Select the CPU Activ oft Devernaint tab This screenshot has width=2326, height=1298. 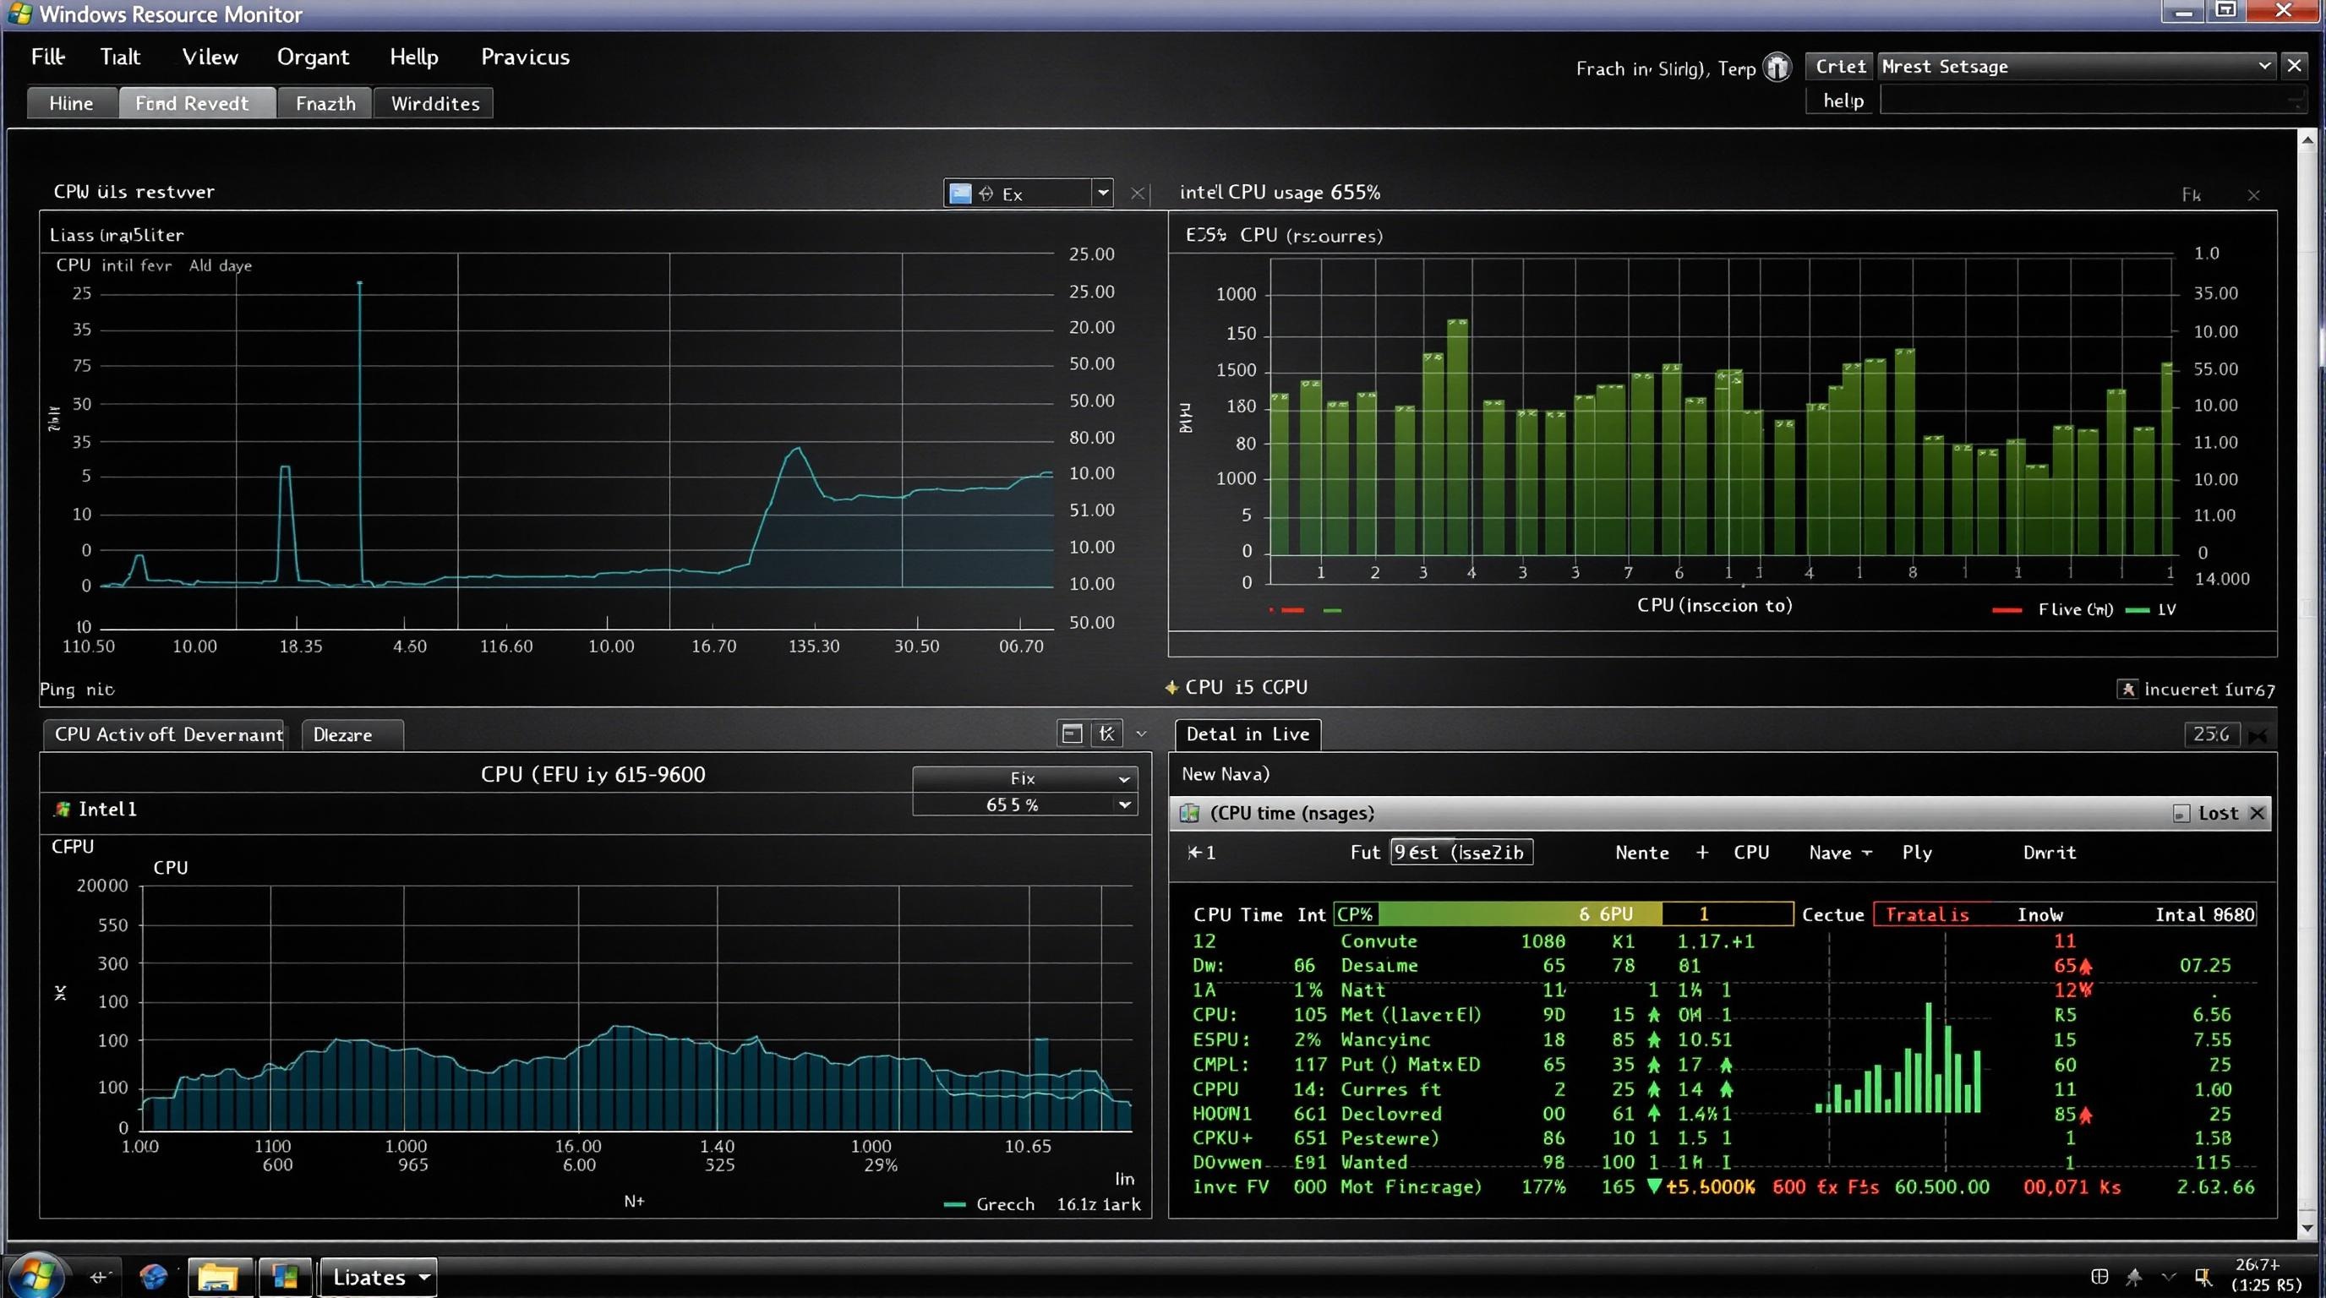tap(164, 734)
